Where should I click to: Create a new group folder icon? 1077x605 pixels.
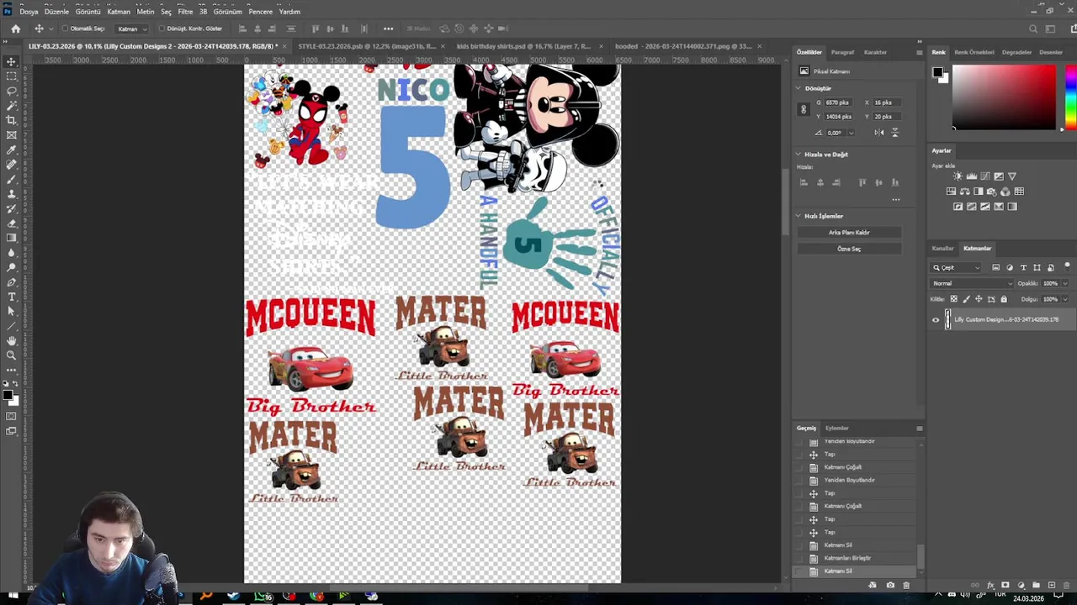pyautogui.click(x=1036, y=585)
